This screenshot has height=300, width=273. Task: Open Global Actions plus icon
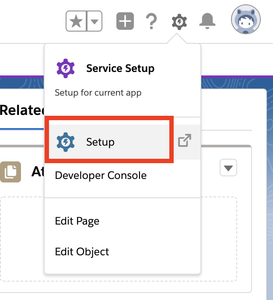coord(125,21)
